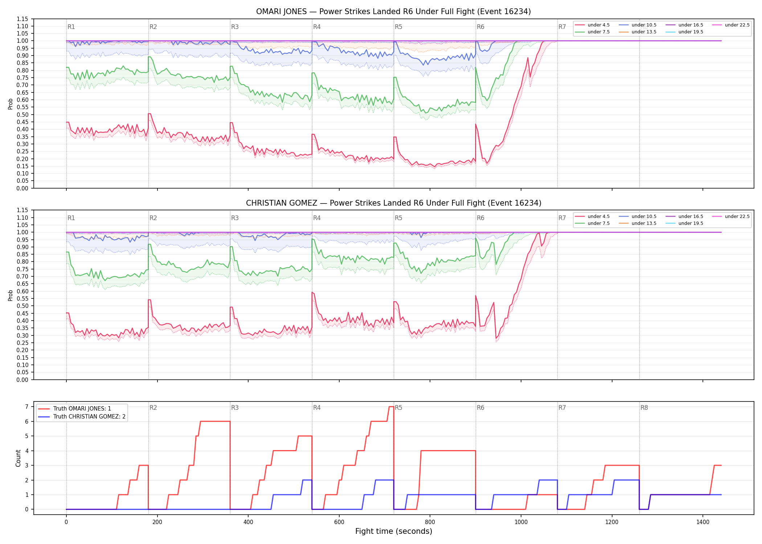Click the R7 round marker in OMARI JONES chart
Screen dimensions: 762x544
click(562, 27)
